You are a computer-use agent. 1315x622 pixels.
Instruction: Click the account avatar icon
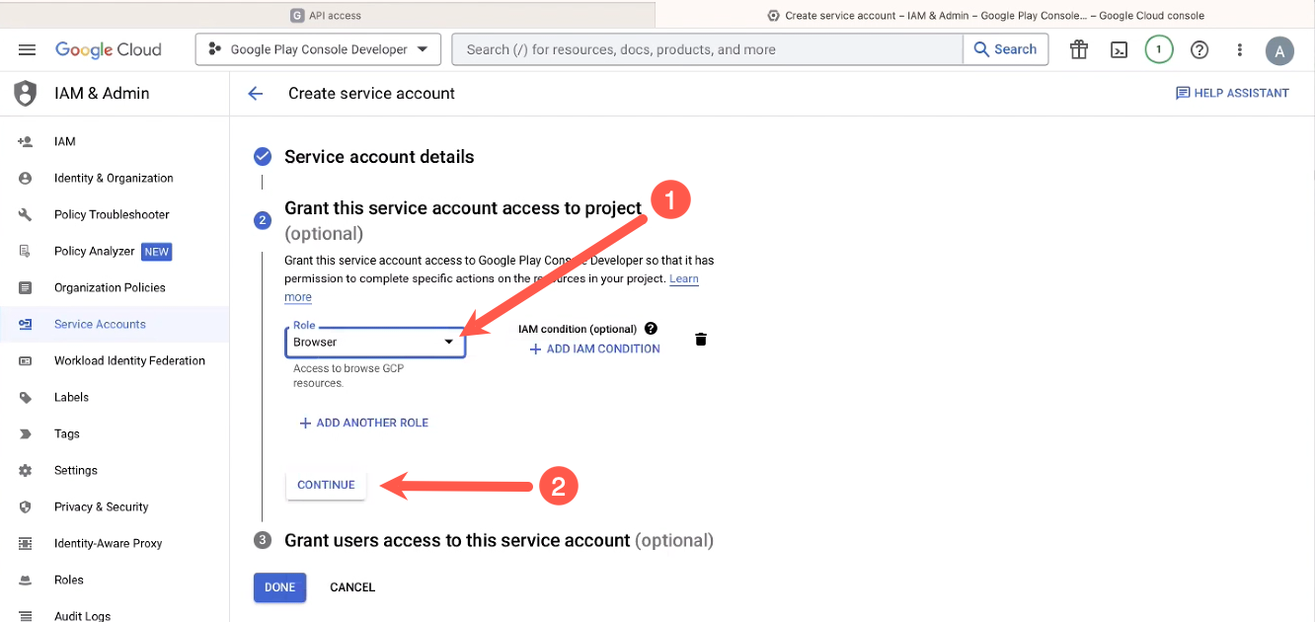[1279, 50]
